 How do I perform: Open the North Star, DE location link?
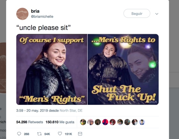point(71,111)
